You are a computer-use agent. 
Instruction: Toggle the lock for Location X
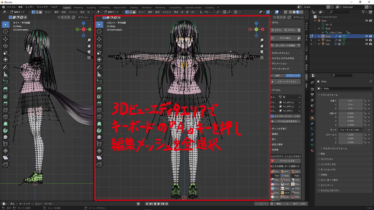tap(365, 101)
